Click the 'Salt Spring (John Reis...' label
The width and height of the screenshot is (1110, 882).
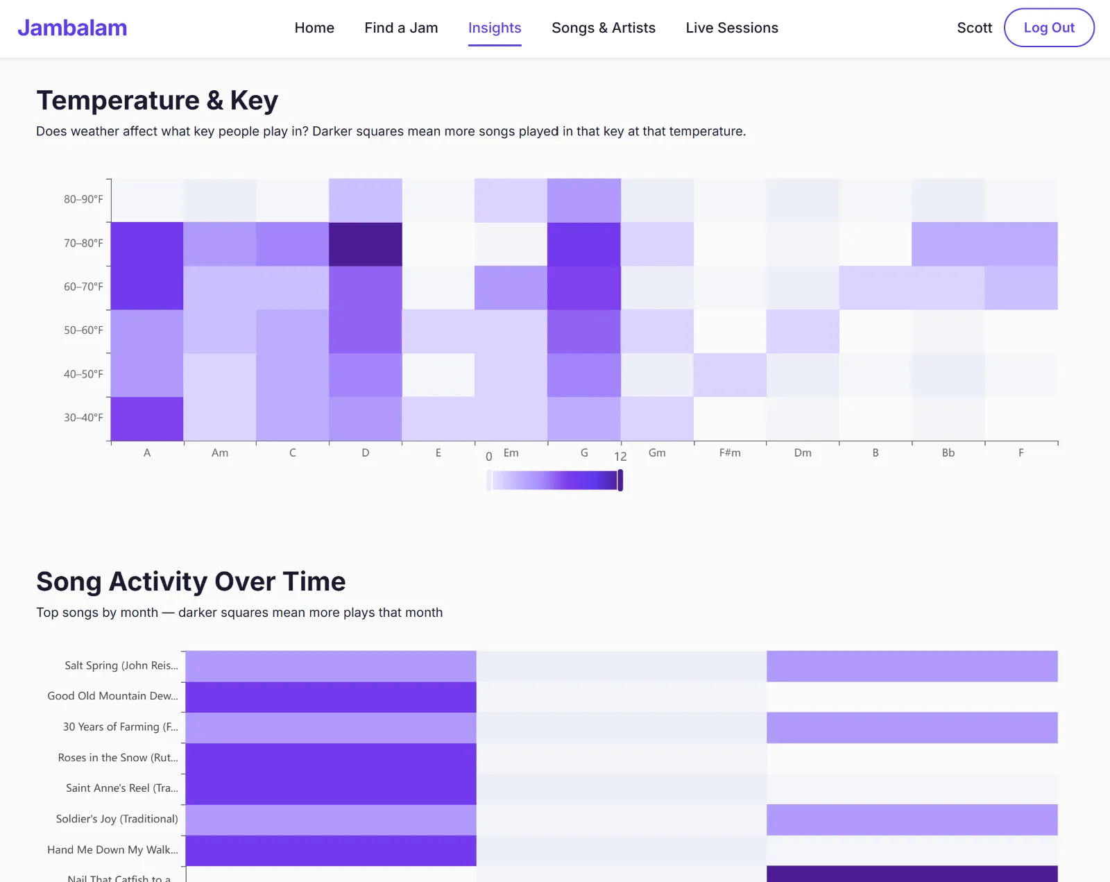[121, 665]
